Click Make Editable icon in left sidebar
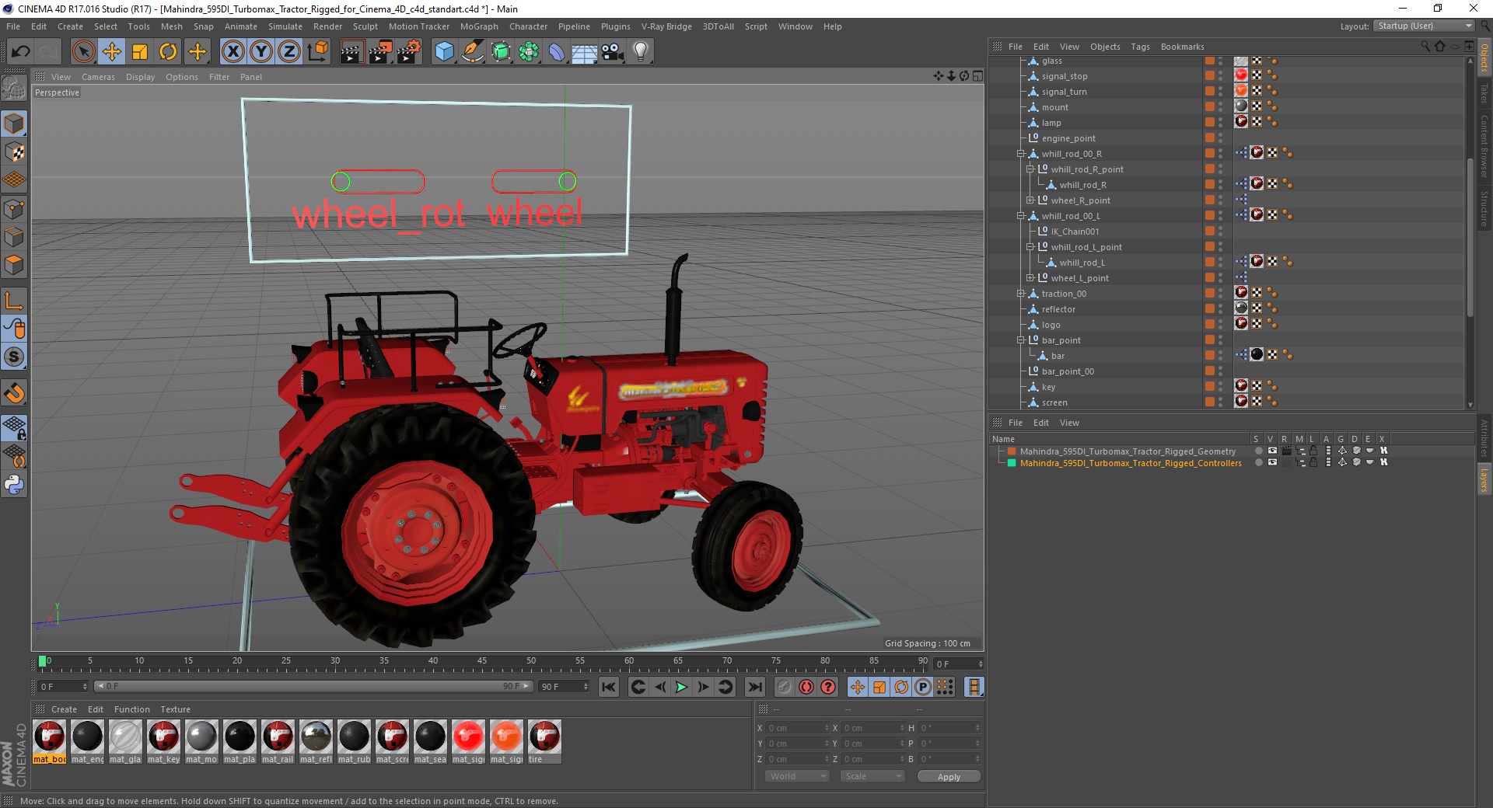The image size is (1493, 808). pyautogui.click(x=14, y=89)
